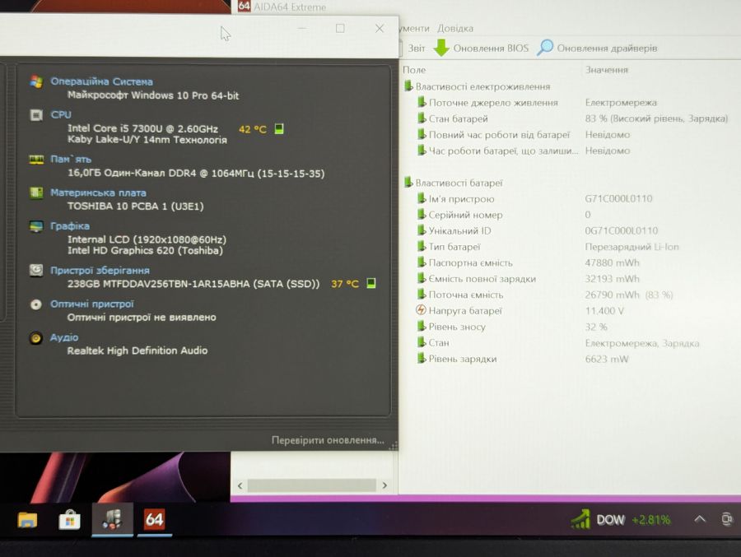
Task: Open the Аудіо section link
Action: pos(64,337)
